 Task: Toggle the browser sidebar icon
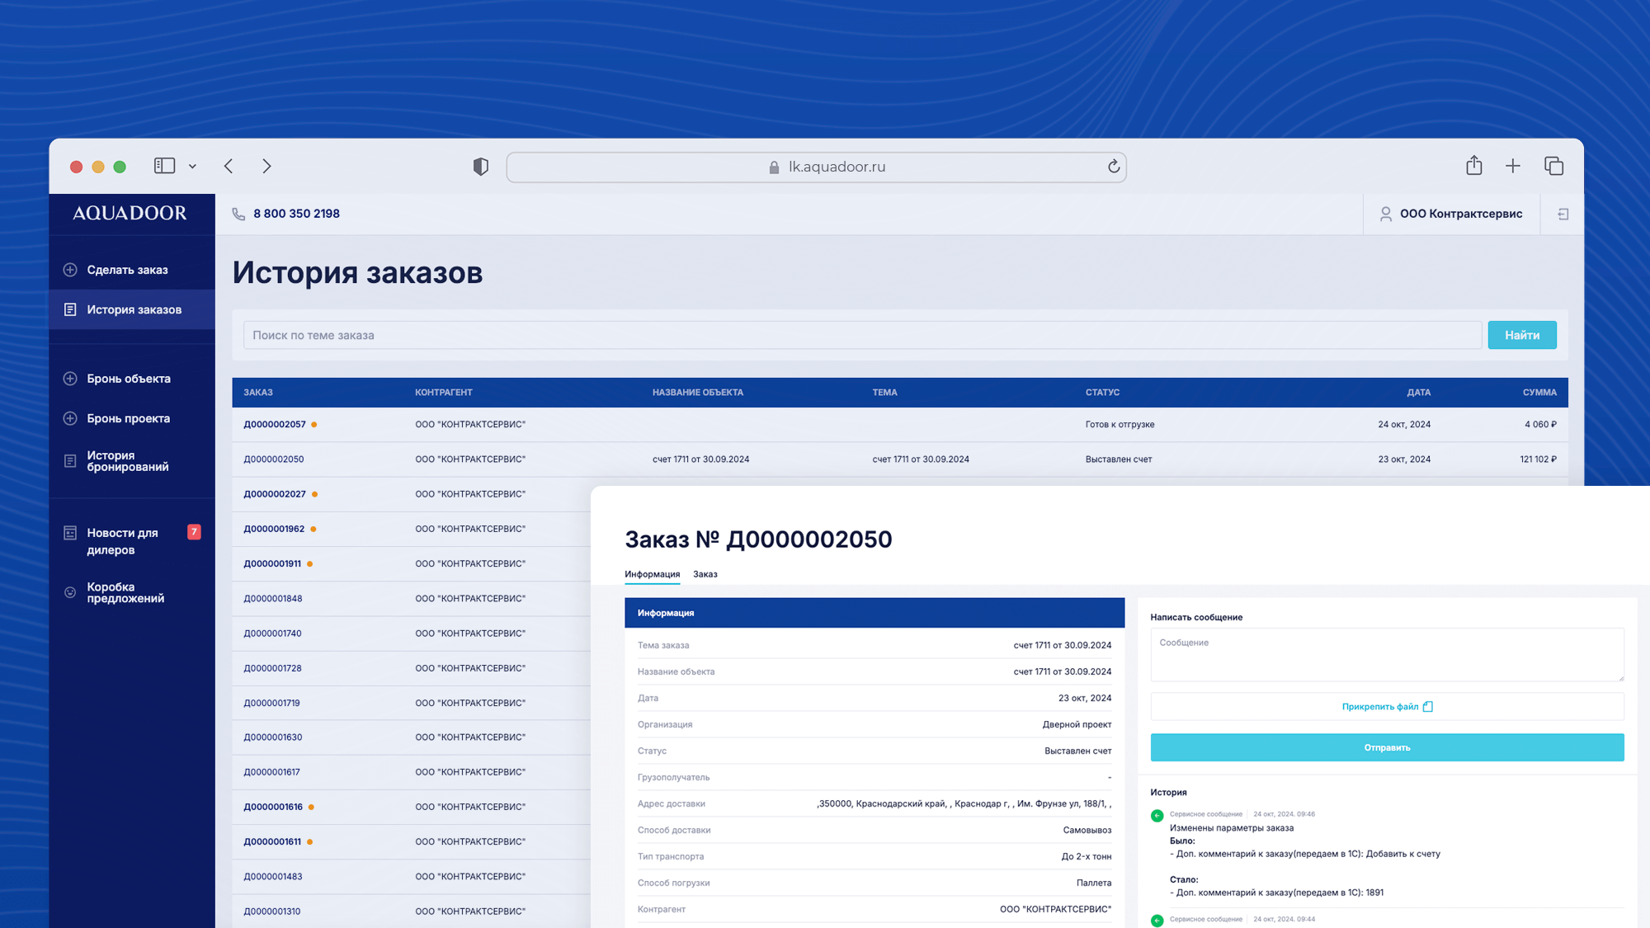(x=164, y=166)
